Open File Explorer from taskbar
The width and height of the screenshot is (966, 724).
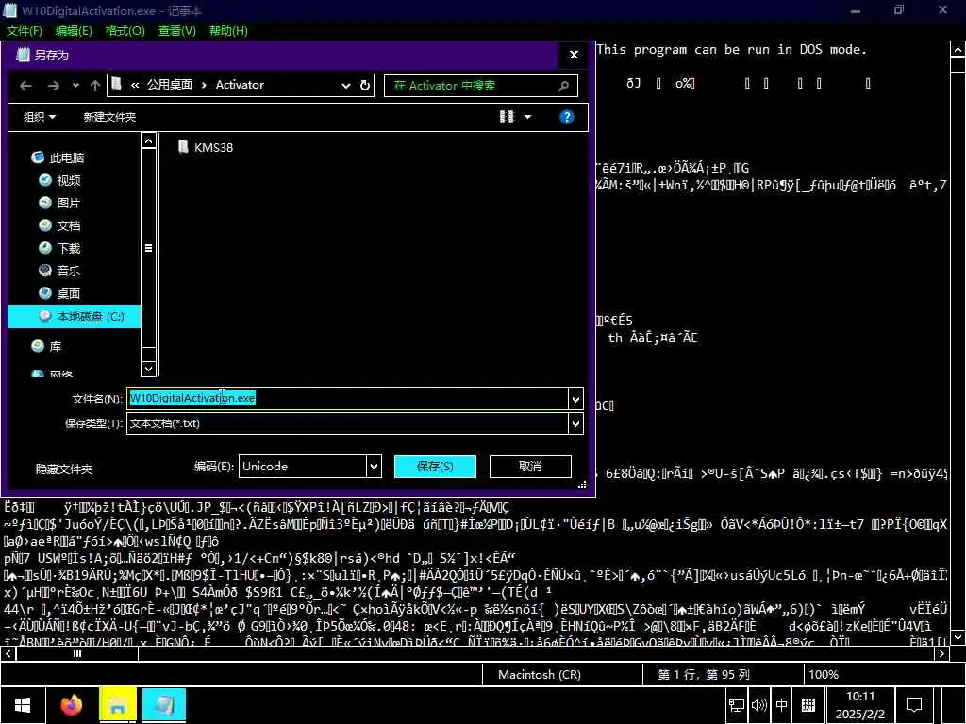(118, 705)
